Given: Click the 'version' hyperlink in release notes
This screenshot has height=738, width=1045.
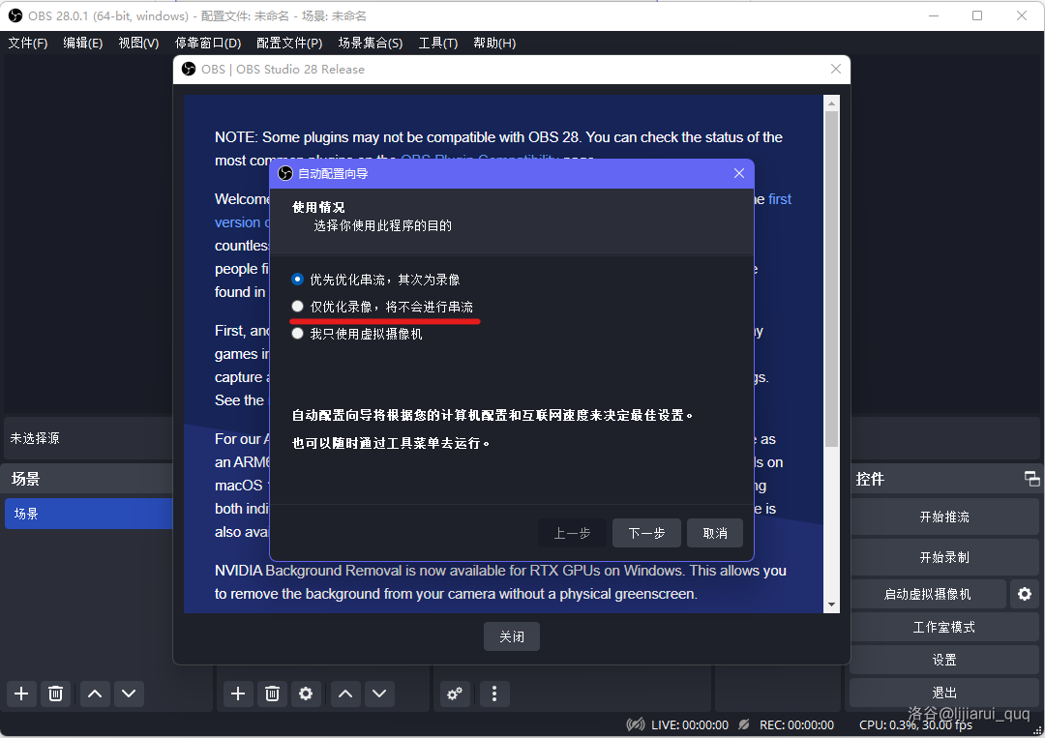Looking at the screenshot, I should 237,222.
